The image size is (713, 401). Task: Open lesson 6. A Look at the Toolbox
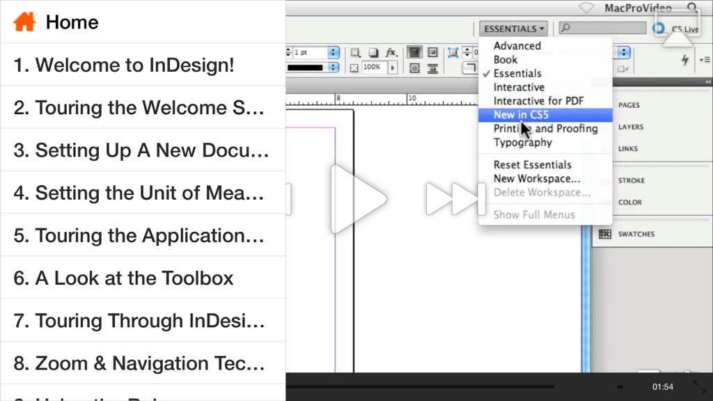click(x=143, y=278)
